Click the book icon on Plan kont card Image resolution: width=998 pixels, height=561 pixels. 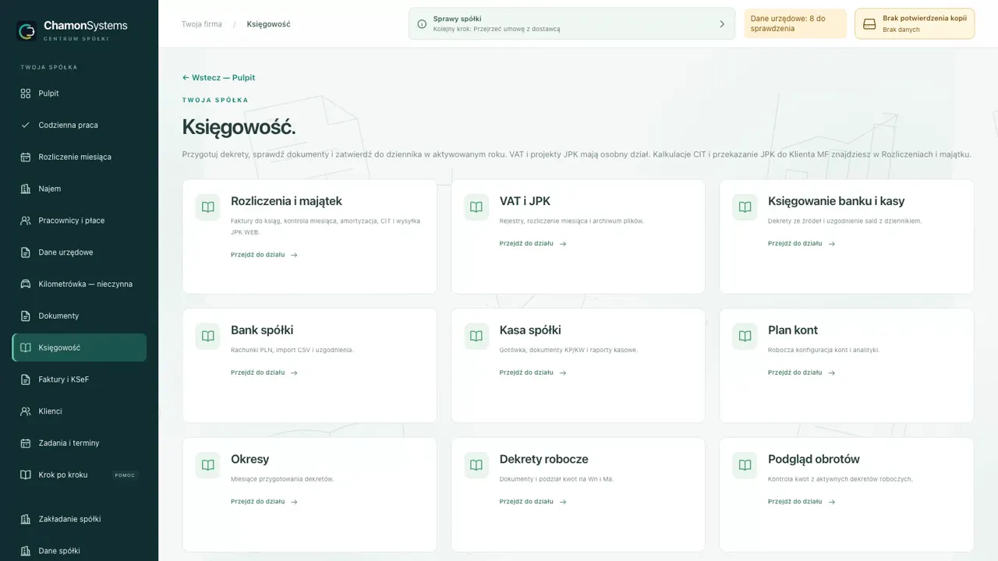pyautogui.click(x=745, y=336)
